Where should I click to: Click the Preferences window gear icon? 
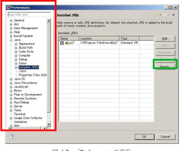[9, 7]
